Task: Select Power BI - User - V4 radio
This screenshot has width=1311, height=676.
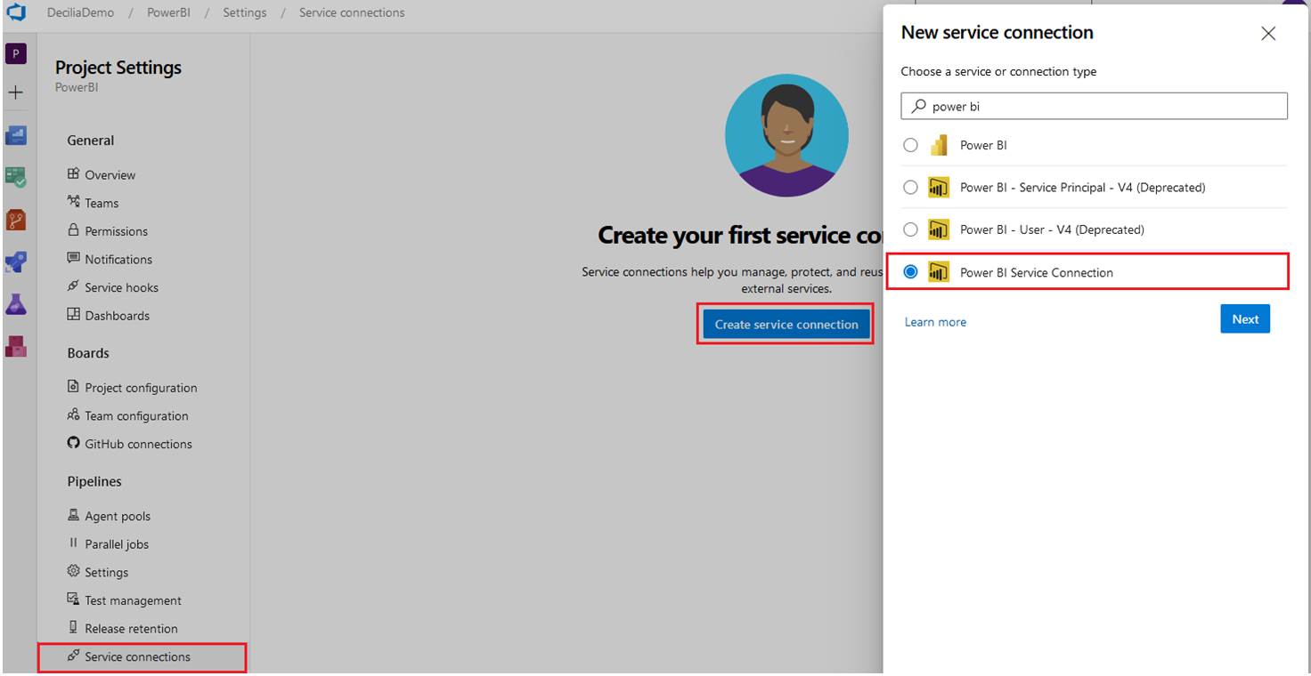Action: [x=910, y=229]
